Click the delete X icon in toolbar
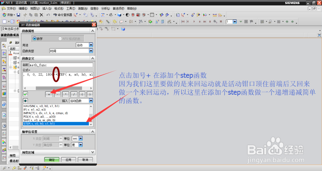Viewport: 322px width, 171px height. pyautogui.click(x=42, y=15)
